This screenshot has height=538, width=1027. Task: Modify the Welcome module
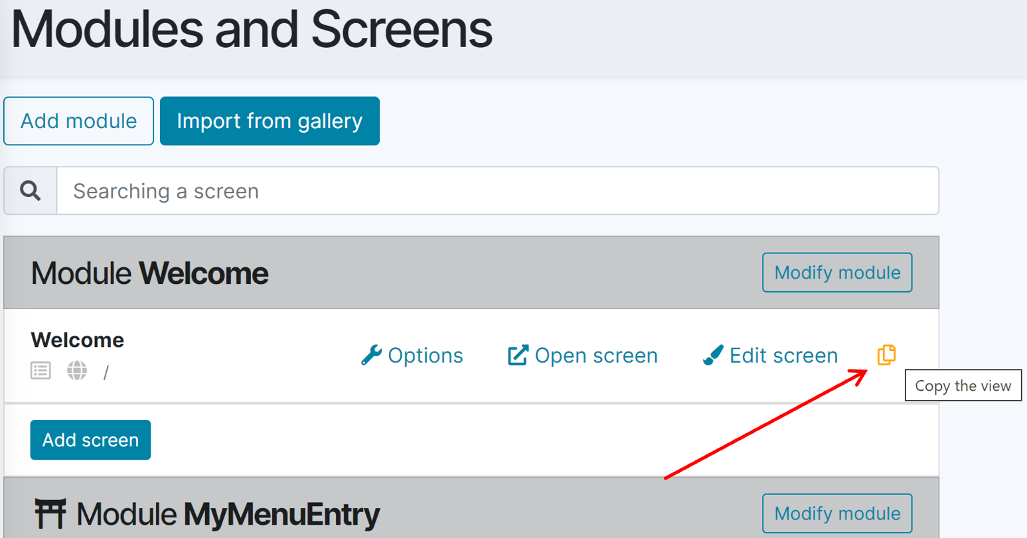pos(837,273)
